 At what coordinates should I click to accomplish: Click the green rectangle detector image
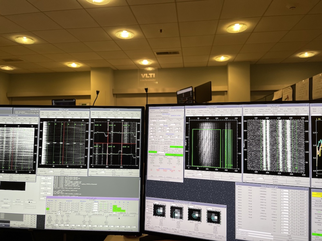(x=213, y=143)
